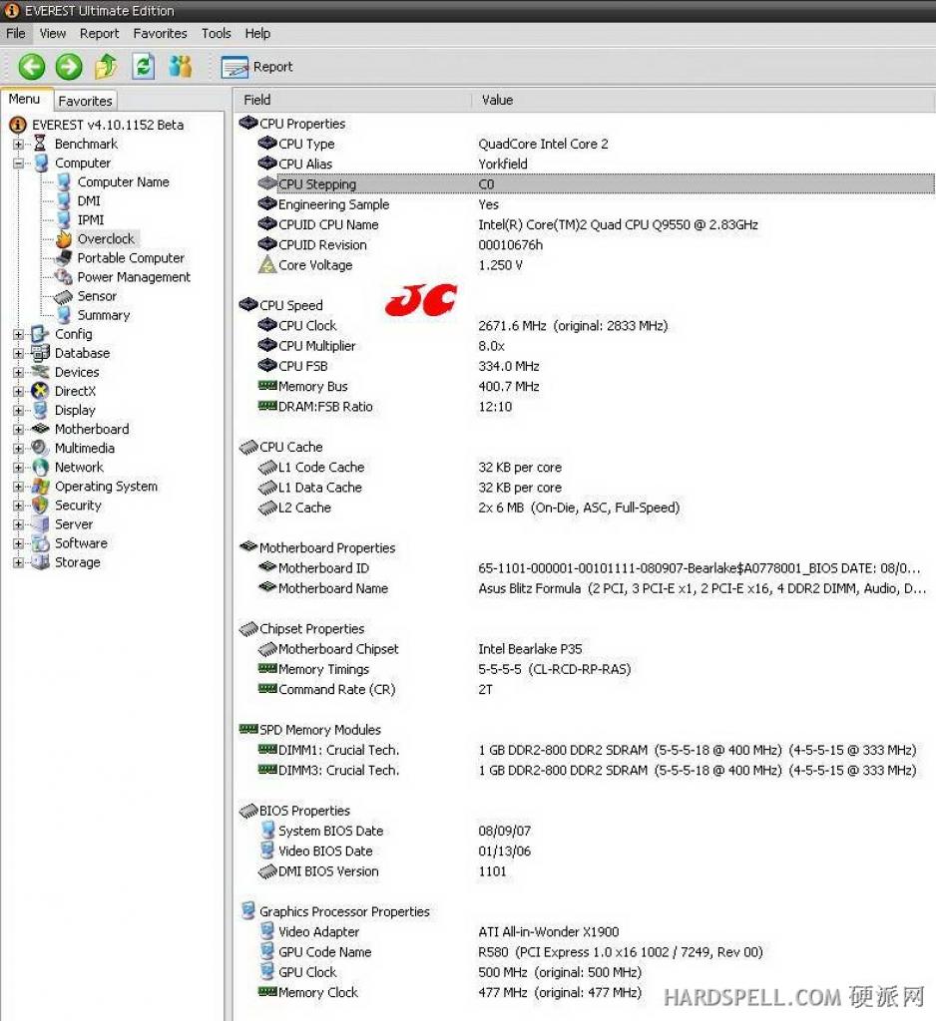Click the Motherboard icon in tree
The width and height of the screenshot is (936, 1021).
[x=40, y=429]
